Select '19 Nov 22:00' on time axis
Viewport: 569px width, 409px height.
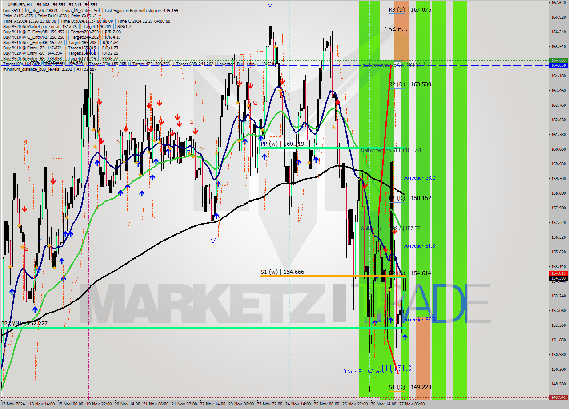tap(100, 404)
